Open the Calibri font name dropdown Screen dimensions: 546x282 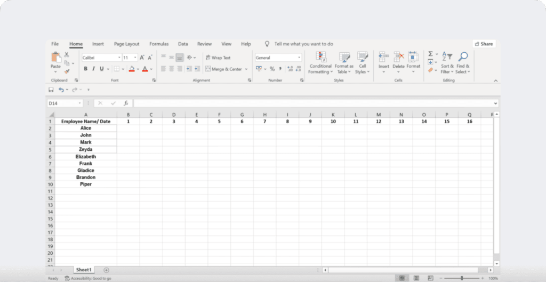pos(101,58)
